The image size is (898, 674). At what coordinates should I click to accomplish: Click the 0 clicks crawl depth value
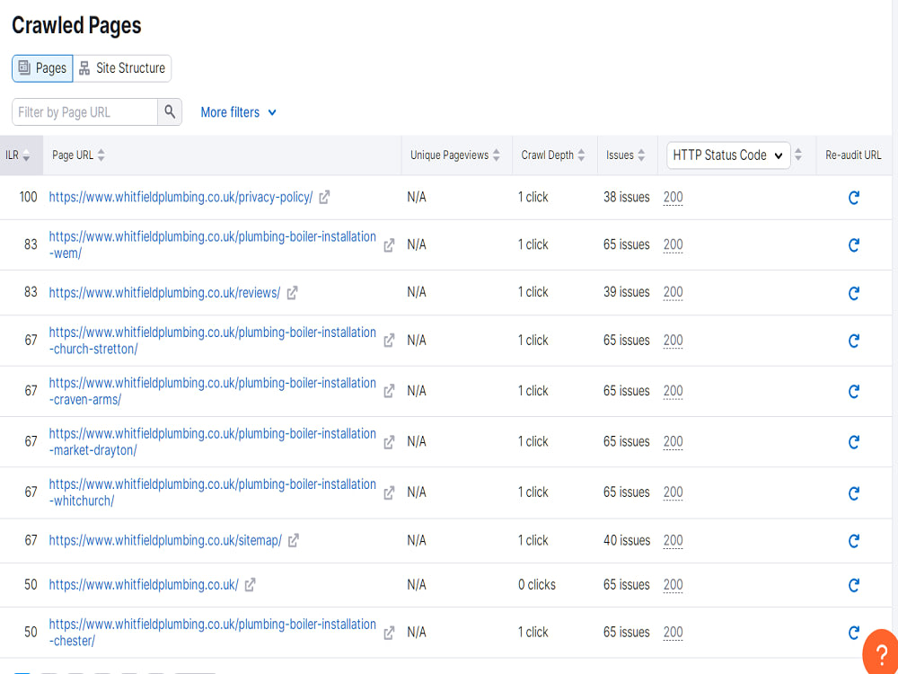[x=537, y=585]
